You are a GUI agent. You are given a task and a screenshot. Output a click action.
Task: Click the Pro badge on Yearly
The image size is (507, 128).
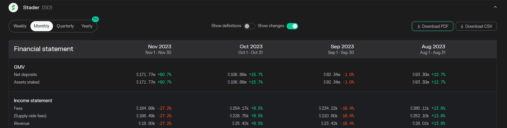coord(95,19)
